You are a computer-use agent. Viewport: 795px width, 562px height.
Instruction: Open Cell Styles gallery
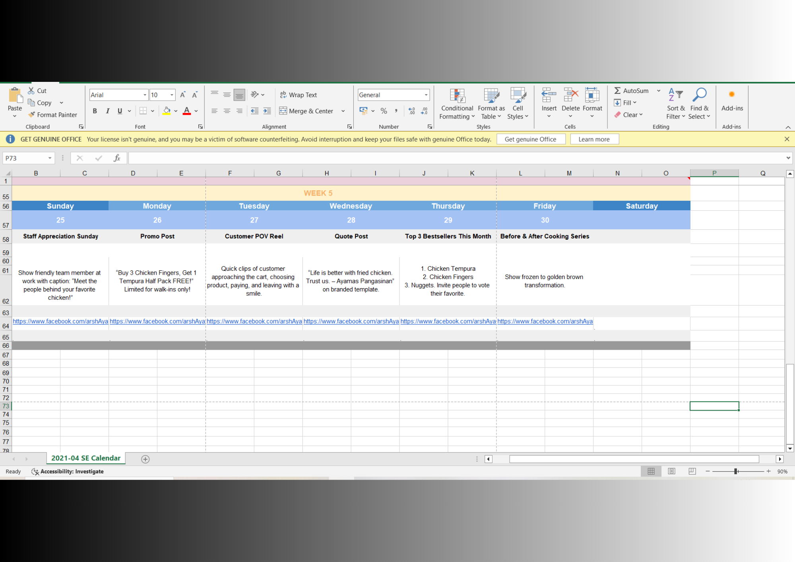(518, 104)
